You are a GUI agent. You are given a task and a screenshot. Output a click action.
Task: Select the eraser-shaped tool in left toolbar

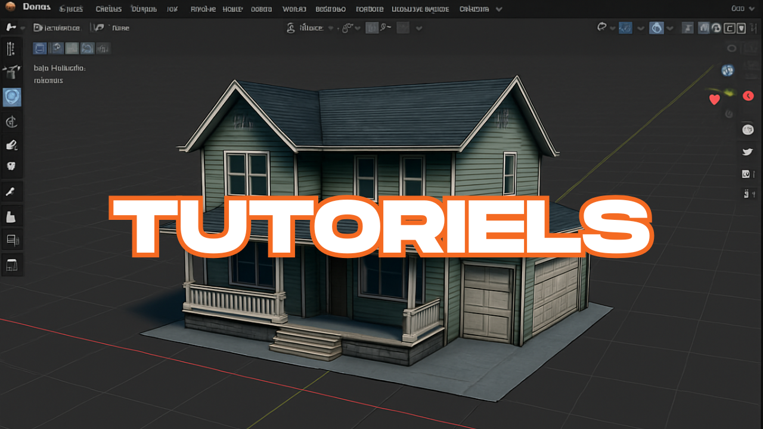point(11,145)
